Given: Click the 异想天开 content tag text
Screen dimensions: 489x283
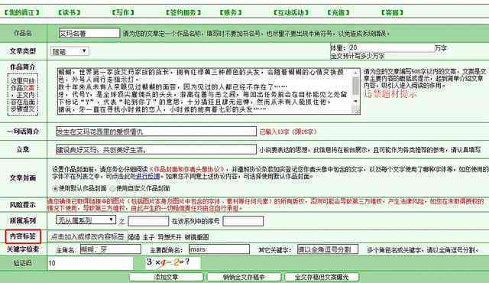Looking at the screenshot, I should pyautogui.click(x=170, y=237).
